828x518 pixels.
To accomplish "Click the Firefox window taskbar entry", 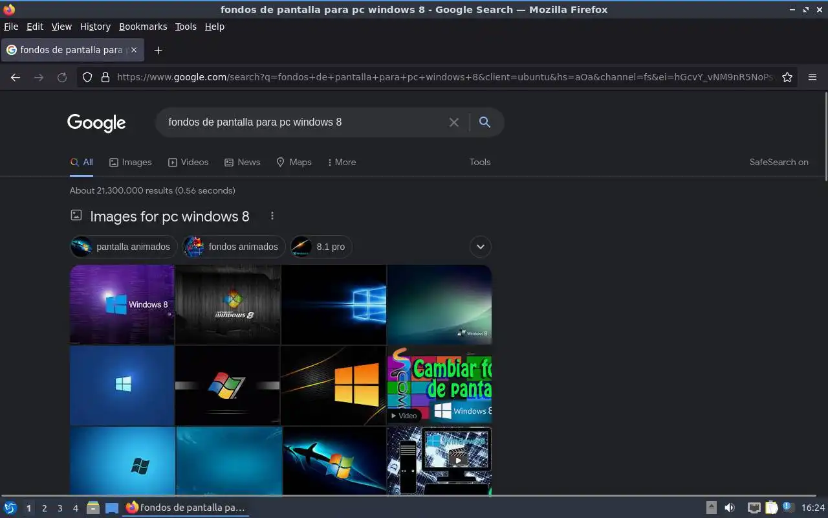I will 186,508.
